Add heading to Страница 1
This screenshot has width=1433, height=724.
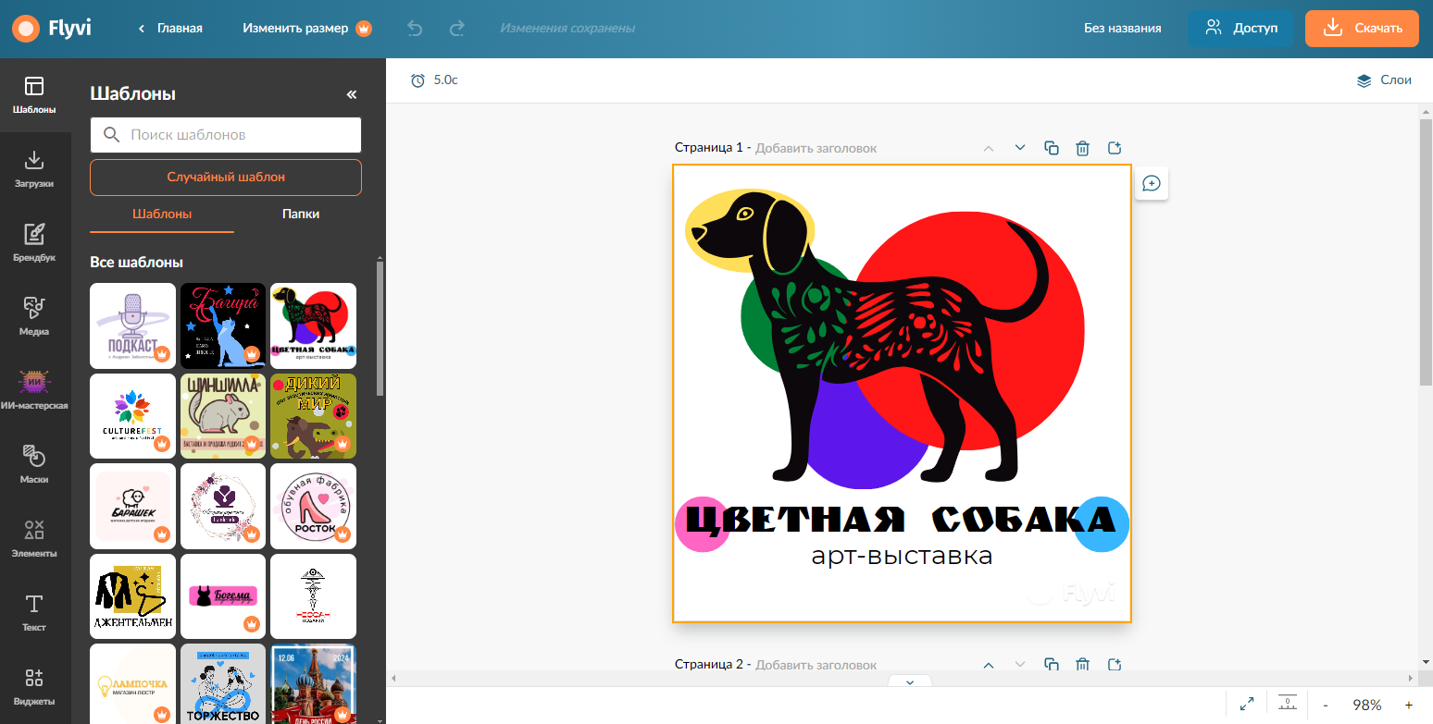(x=816, y=148)
